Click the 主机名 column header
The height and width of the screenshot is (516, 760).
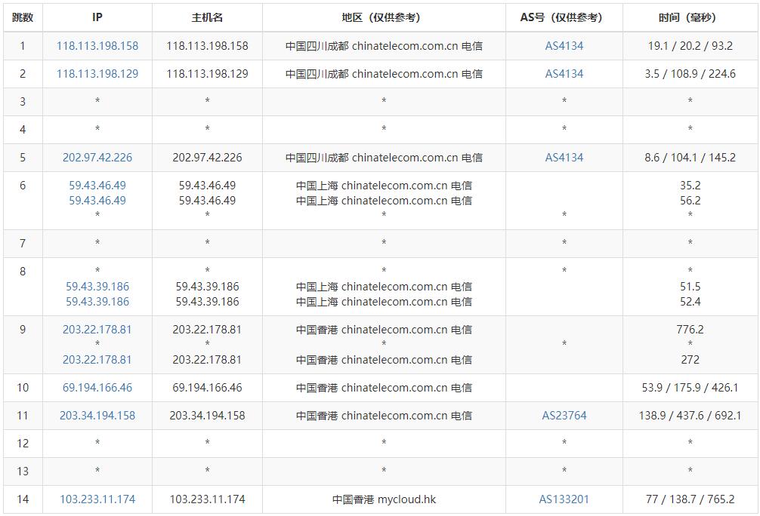[208, 17]
